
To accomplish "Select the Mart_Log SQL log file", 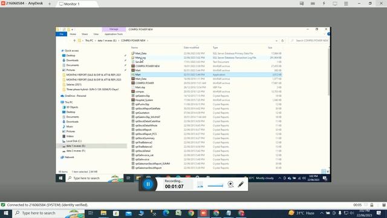I will (x=140, y=58).
